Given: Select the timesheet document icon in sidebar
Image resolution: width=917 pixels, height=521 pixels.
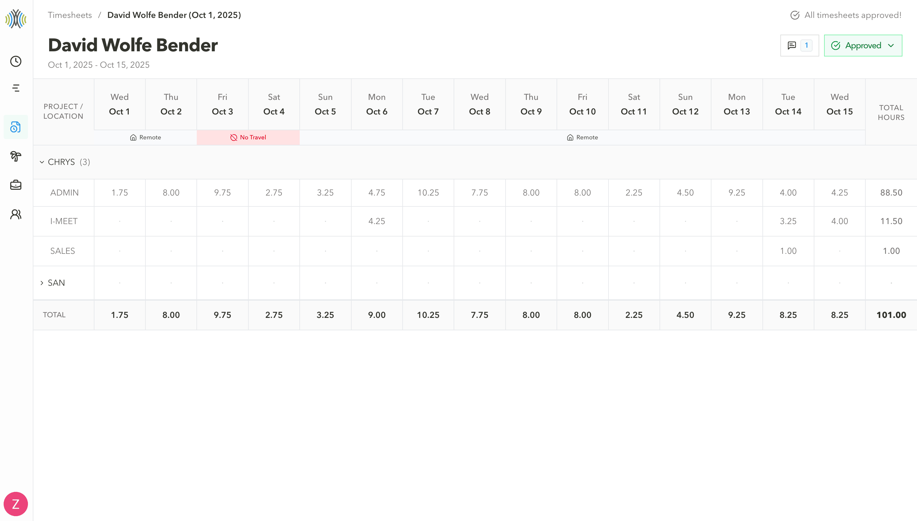Looking at the screenshot, I should pos(15,127).
